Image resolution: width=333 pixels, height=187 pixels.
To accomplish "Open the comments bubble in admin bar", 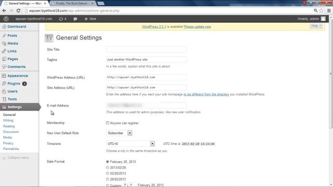I will [x=75, y=19].
